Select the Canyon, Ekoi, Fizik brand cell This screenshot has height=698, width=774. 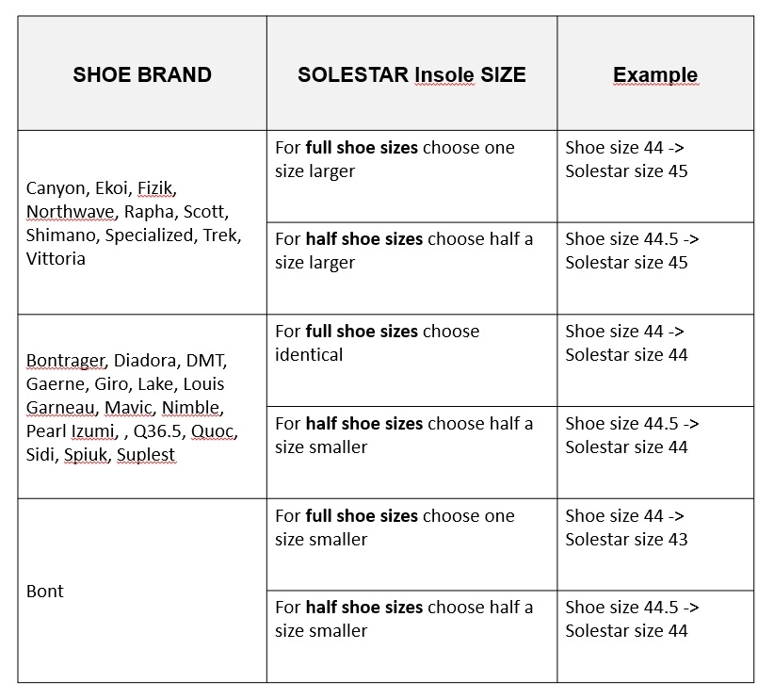(x=142, y=222)
